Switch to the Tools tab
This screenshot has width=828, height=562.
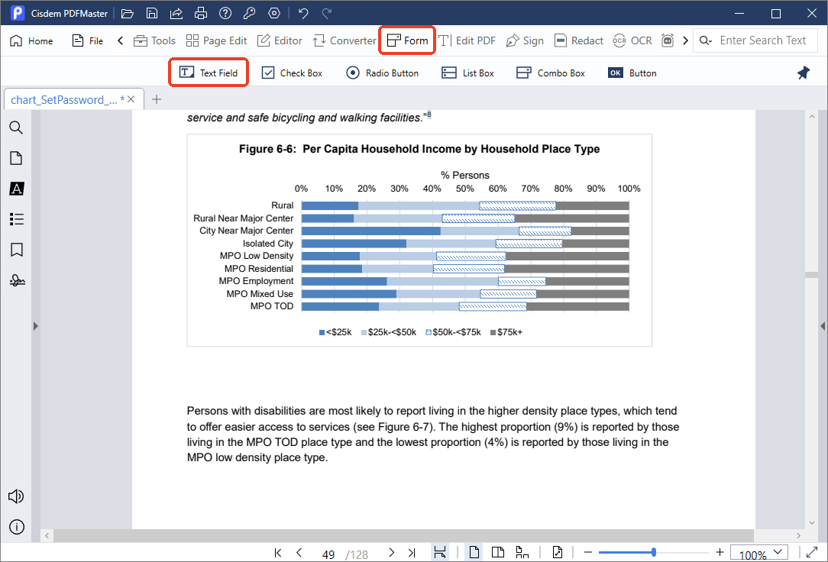click(x=154, y=40)
